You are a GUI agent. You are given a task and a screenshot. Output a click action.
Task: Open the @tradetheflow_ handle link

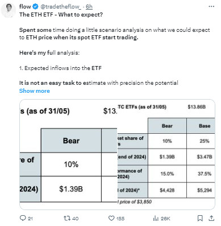click(x=61, y=7)
